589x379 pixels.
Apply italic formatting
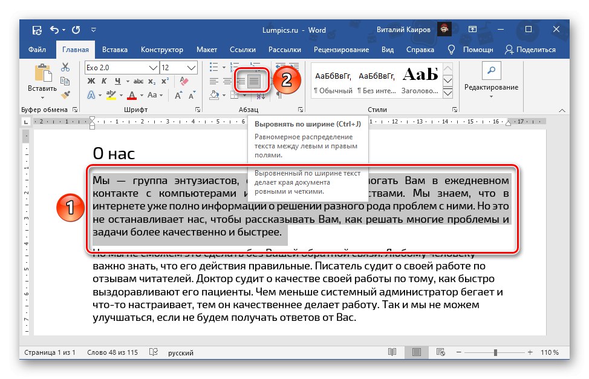coord(103,81)
